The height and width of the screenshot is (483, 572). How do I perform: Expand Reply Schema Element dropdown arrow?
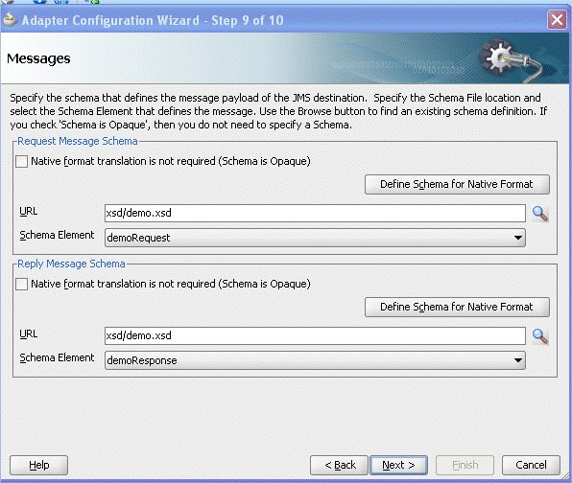point(517,360)
